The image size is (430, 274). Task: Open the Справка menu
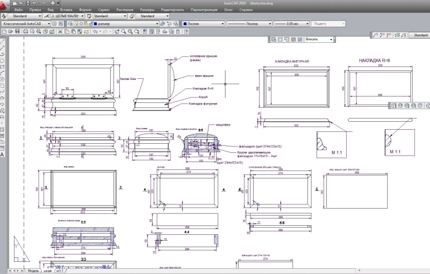[x=246, y=10]
